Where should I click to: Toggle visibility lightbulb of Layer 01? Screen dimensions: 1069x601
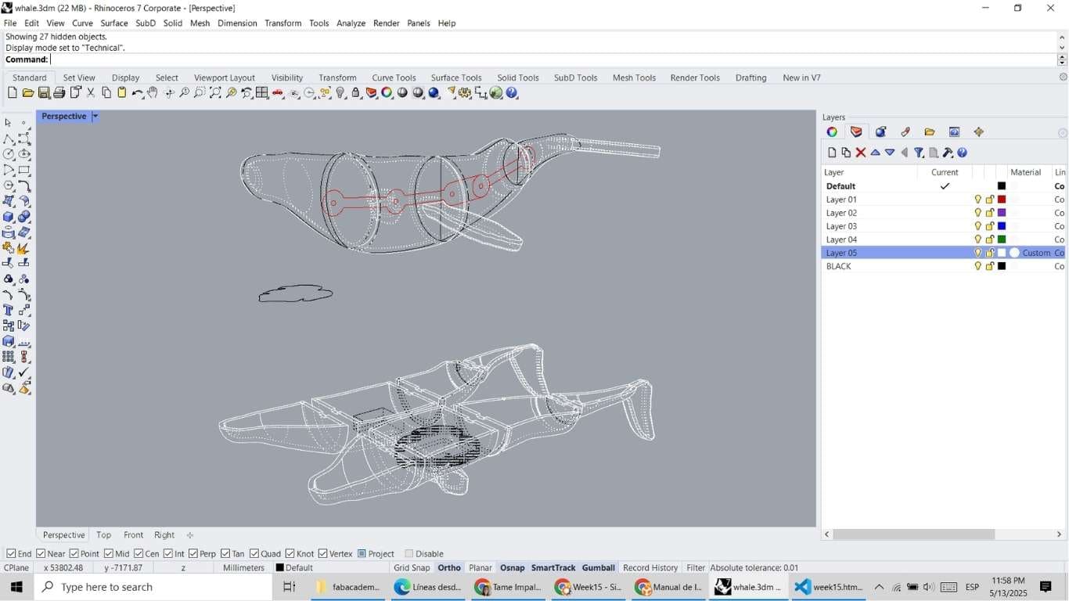pos(978,200)
